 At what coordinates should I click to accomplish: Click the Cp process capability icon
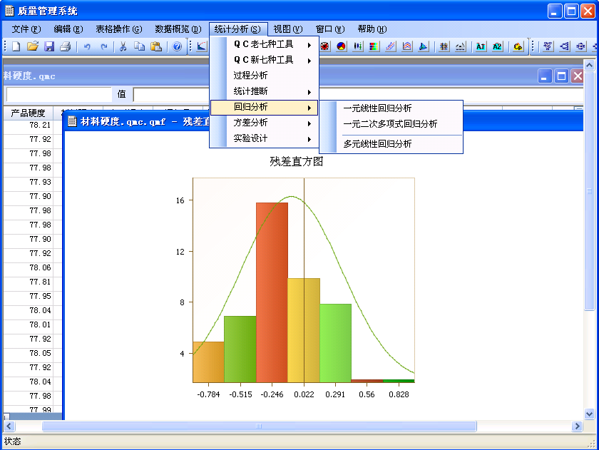coord(518,46)
